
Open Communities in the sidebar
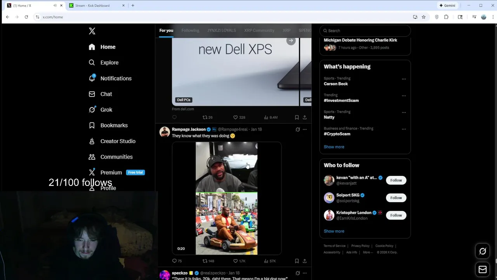[x=111, y=157]
